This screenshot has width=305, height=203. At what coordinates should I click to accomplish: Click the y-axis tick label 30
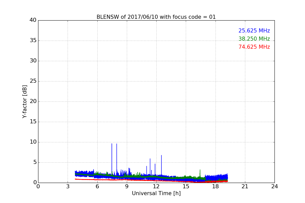pyautogui.click(x=33, y=61)
